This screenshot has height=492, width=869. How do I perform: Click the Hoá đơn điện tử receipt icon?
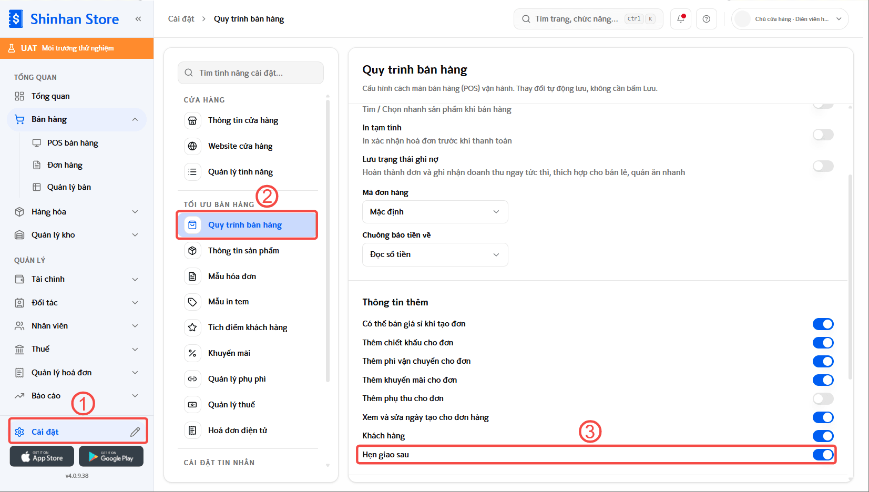[x=192, y=430]
